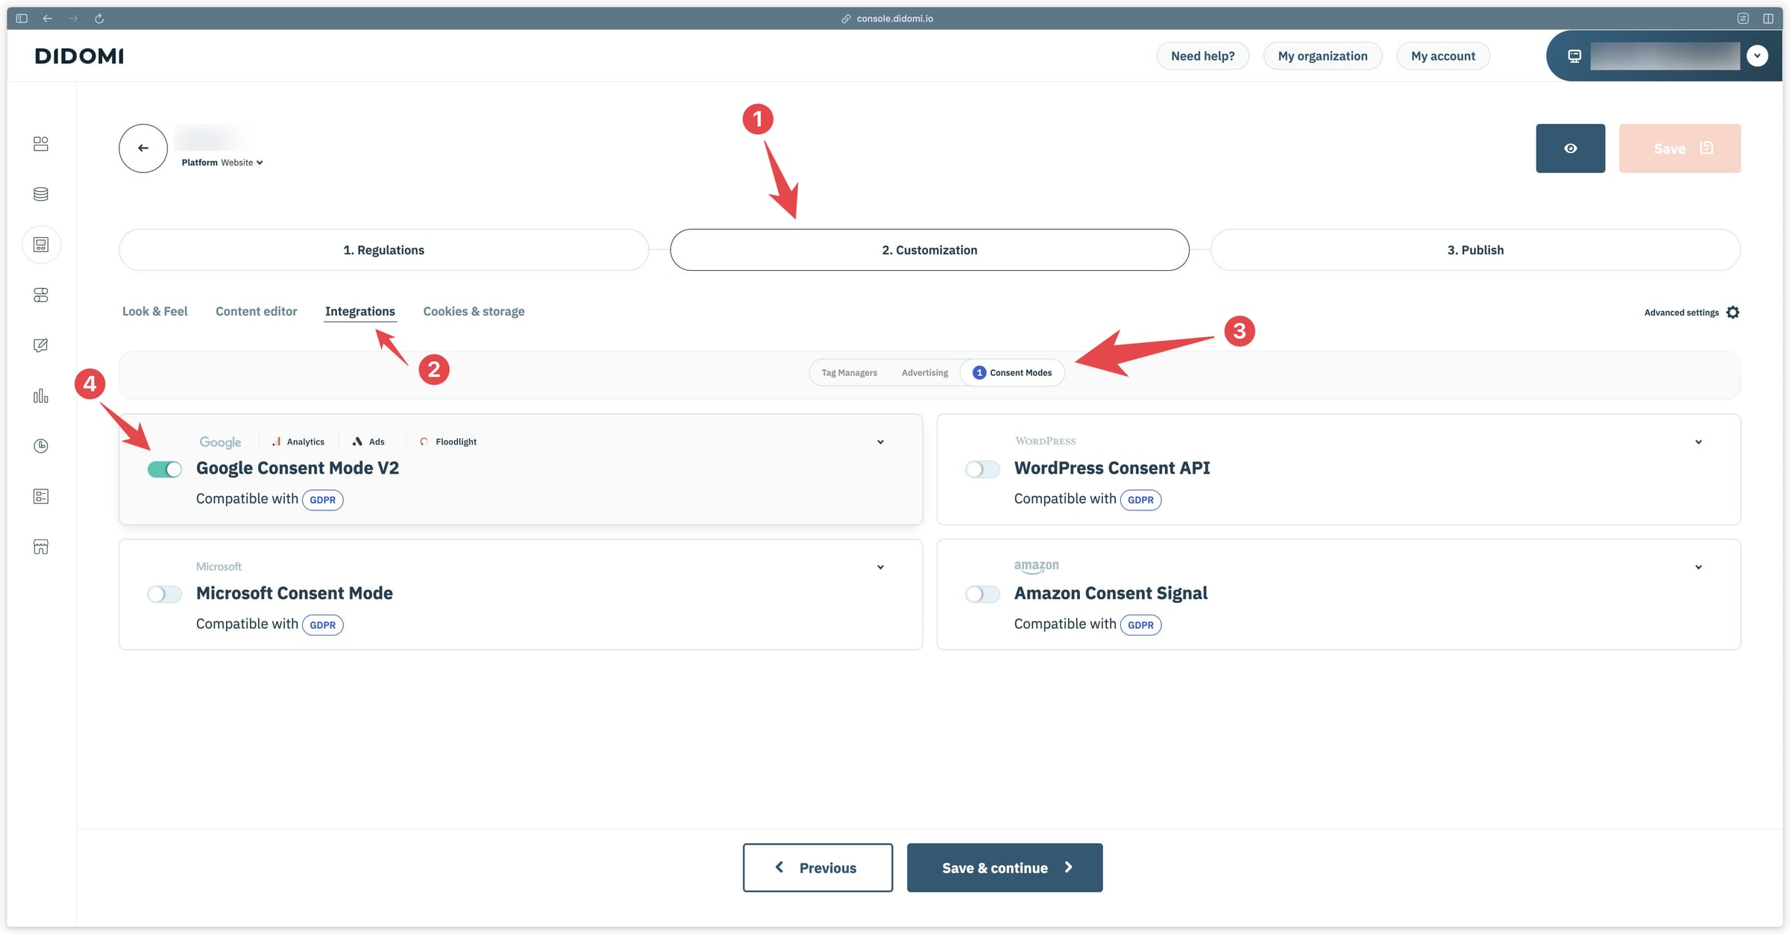1790x934 pixels.
Task: Open the Cookies & storage tab
Action: click(474, 311)
